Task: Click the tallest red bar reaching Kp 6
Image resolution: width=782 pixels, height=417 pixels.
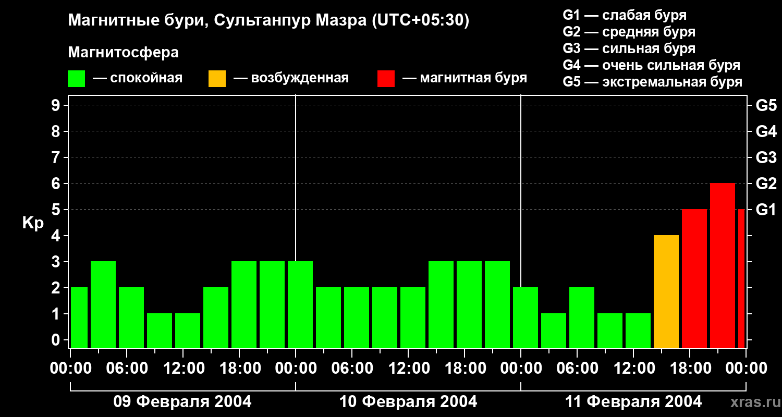Action: click(723, 265)
